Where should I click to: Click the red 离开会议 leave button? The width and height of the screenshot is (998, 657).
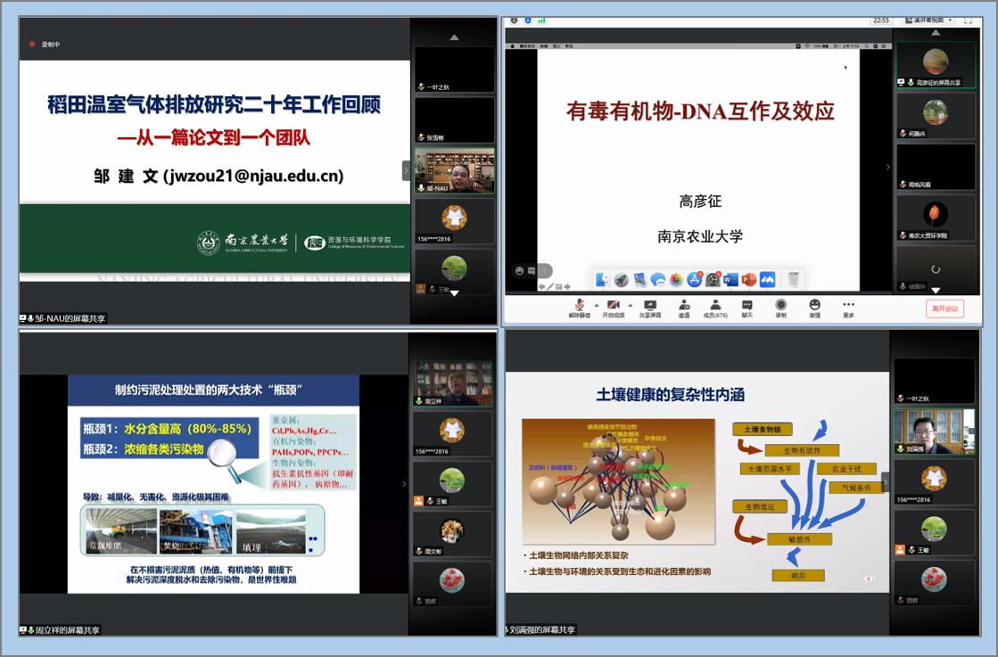[944, 308]
